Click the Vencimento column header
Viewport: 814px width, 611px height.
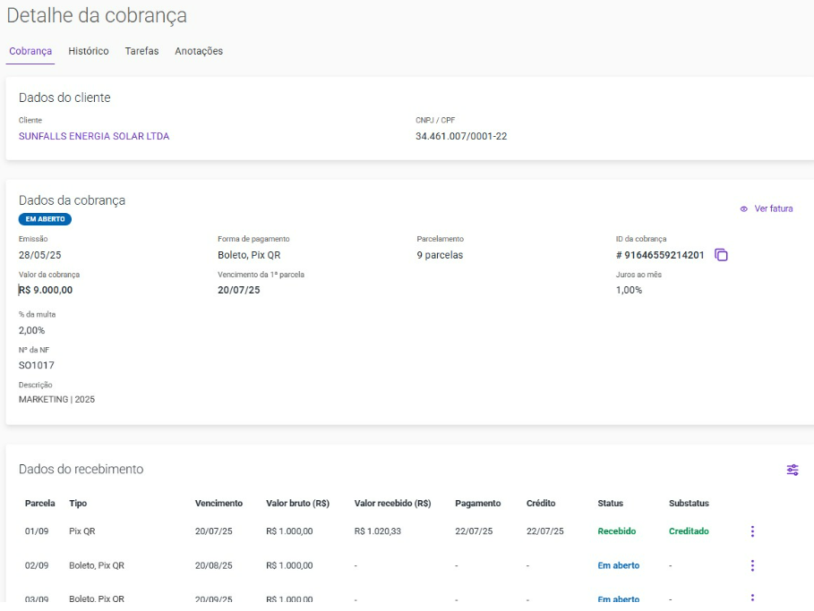click(218, 504)
